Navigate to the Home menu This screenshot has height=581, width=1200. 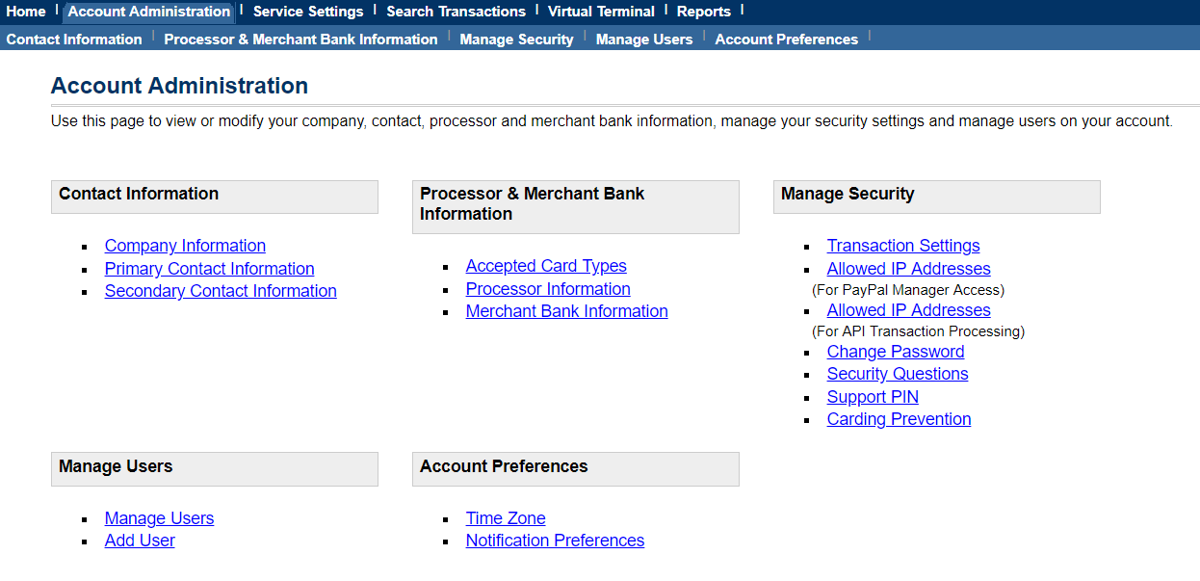pyautogui.click(x=26, y=11)
